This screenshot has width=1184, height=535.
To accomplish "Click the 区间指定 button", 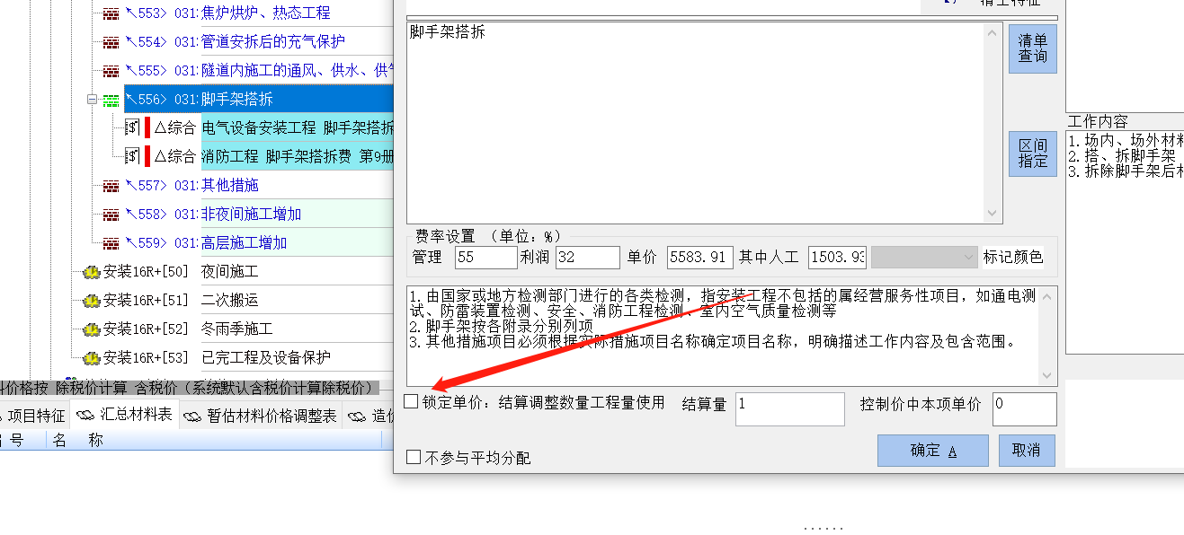I will [1031, 153].
